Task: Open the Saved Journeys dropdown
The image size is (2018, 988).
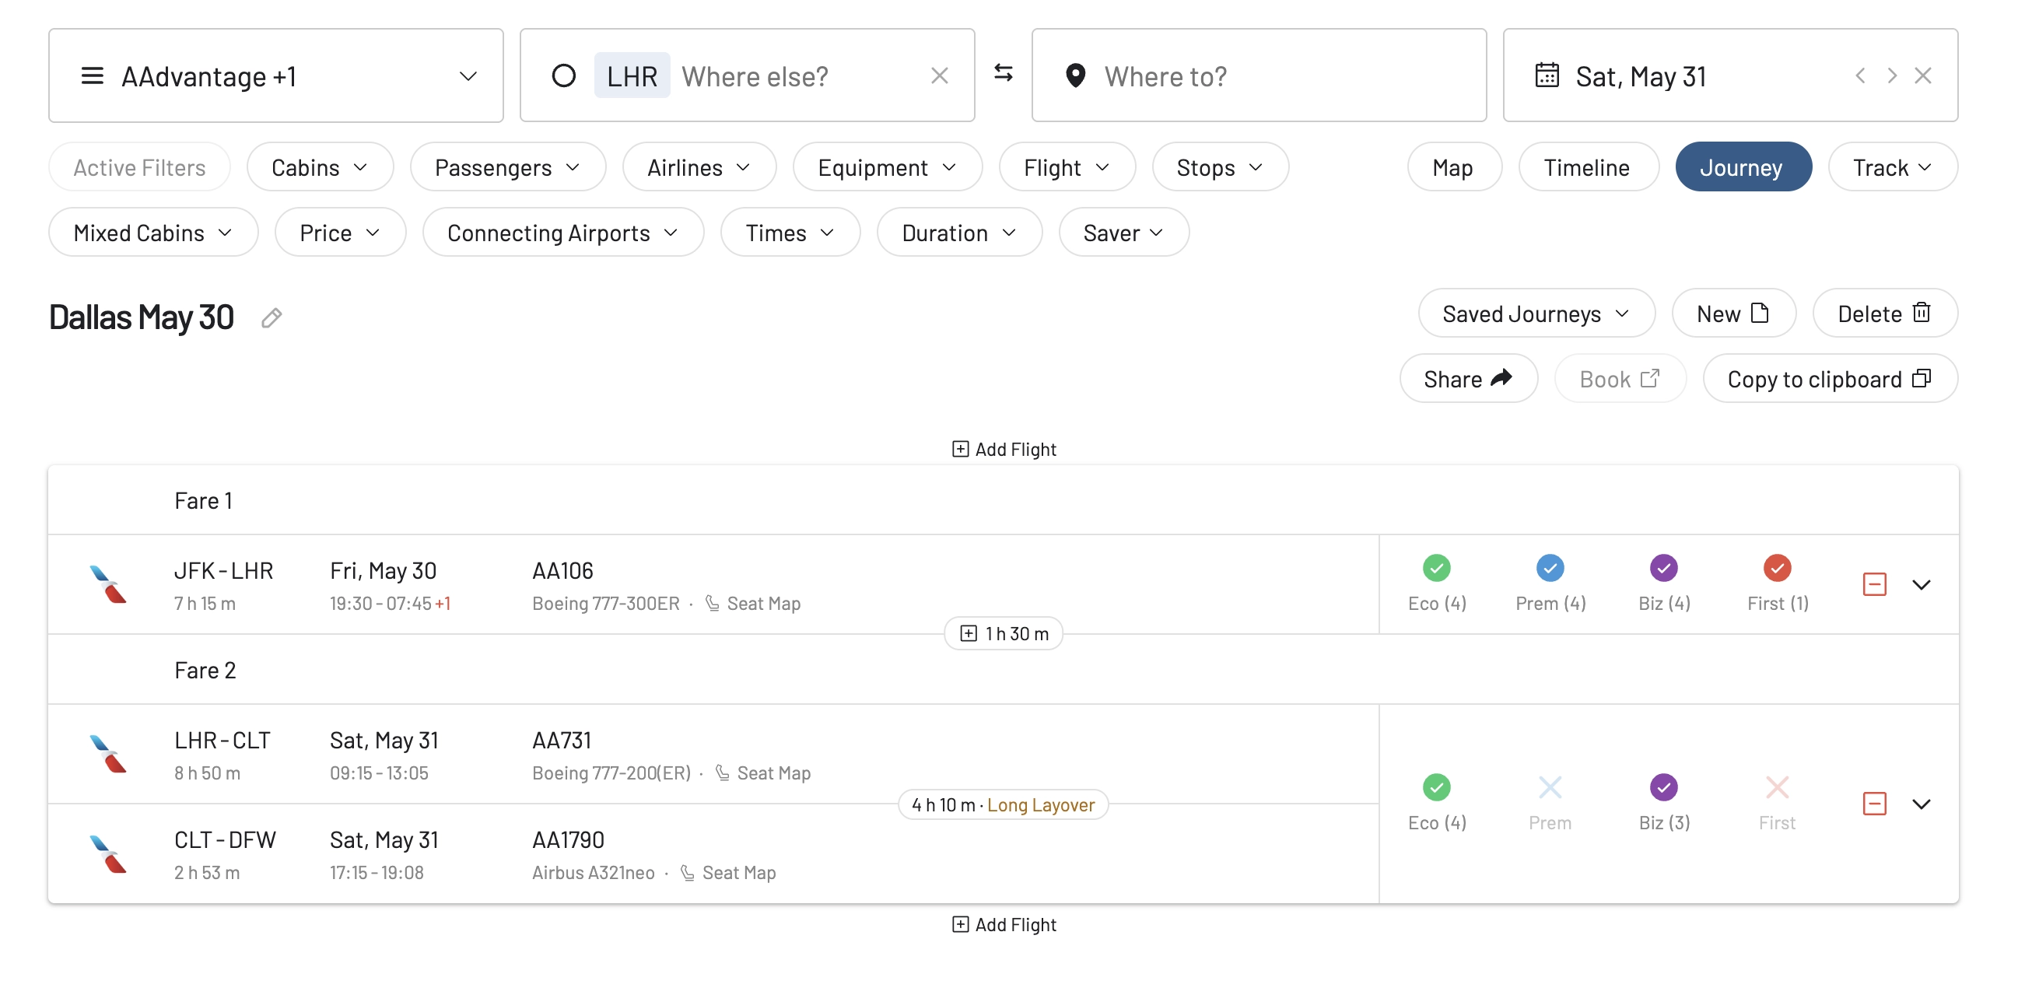Action: (x=1536, y=314)
